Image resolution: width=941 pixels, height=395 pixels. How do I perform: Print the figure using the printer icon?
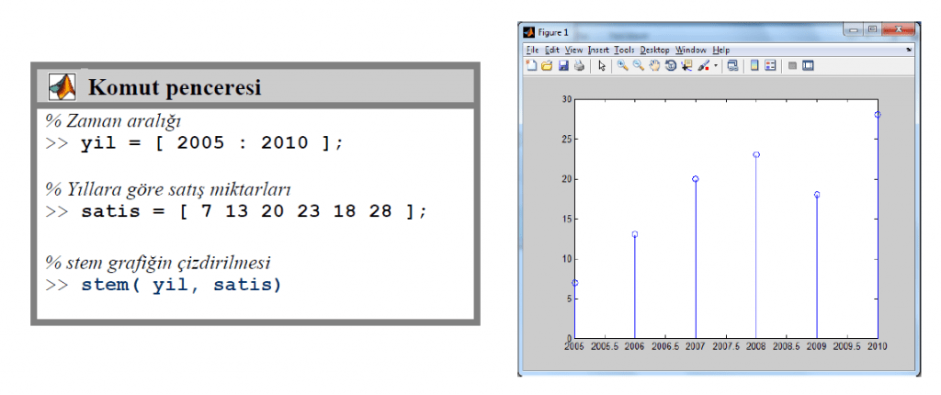click(x=579, y=65)
